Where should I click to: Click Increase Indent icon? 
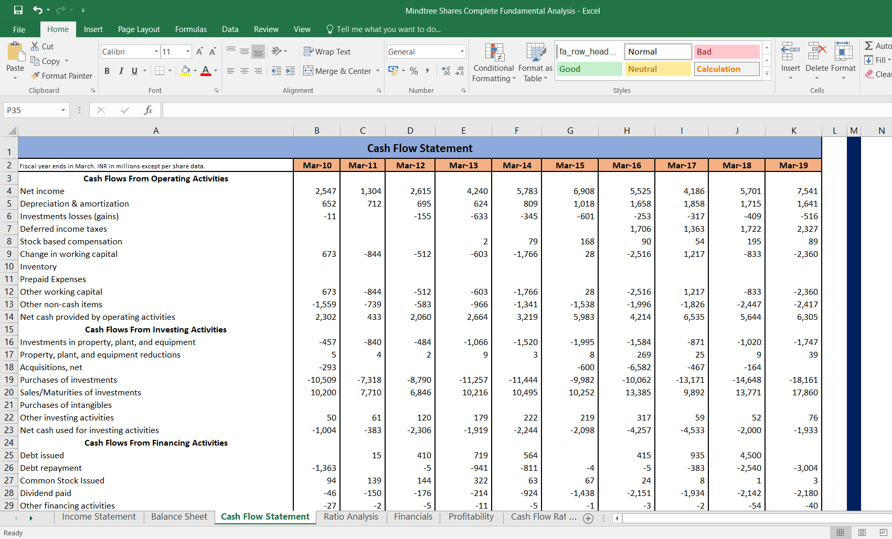290,71
